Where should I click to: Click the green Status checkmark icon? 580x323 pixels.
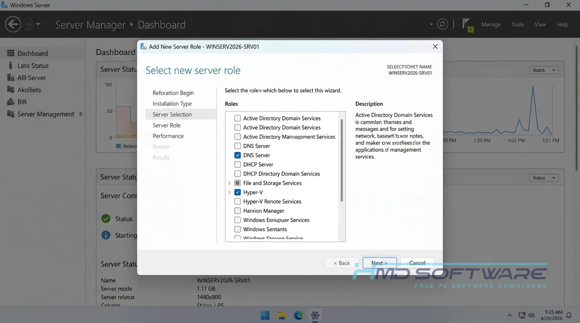pyautogui.click(x=106, y=219)
